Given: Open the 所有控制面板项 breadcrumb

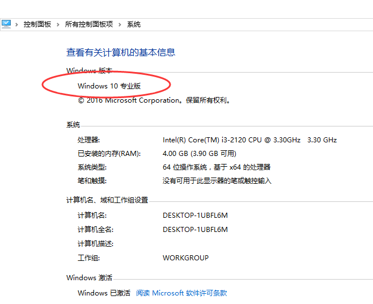Looking at the screenshot, I should (89, 24).
